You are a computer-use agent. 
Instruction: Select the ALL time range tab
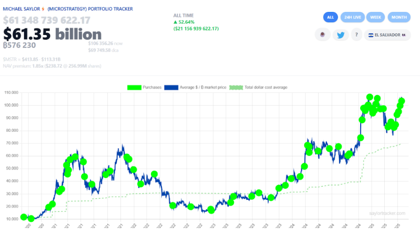[x=330, y=17]
